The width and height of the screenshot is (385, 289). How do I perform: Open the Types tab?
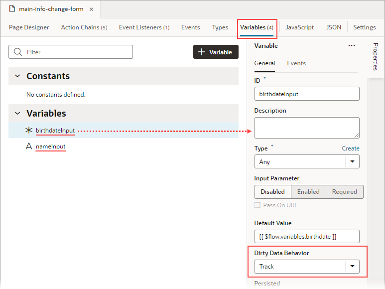220,27
